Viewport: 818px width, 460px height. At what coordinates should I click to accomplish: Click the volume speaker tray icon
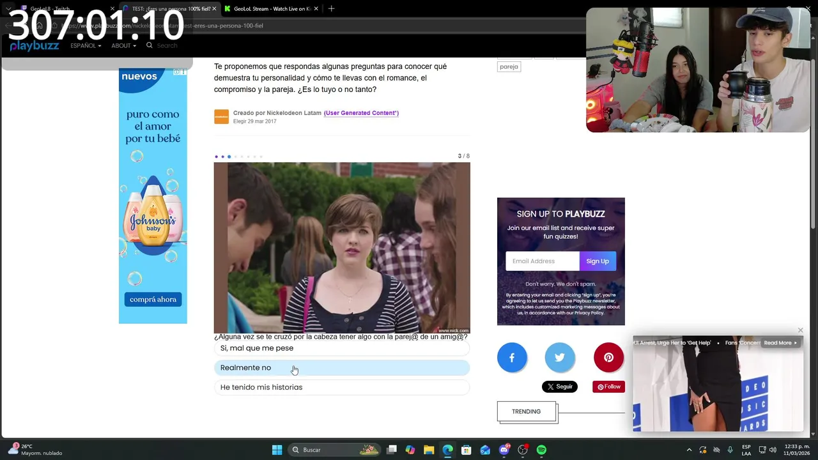[x=773, y=450]
